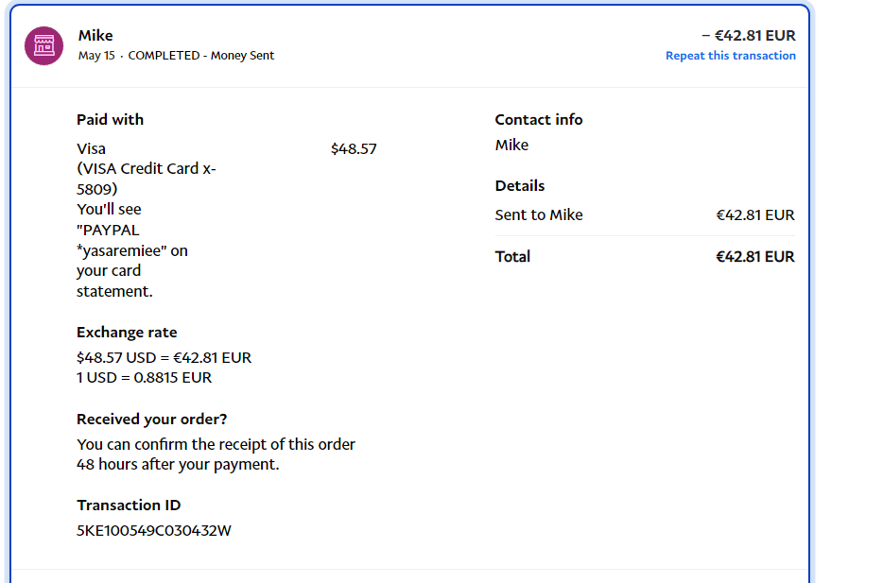Click the purple merchant store icon
The width and height of the screenshot is (883, 583).
click(43, 45)
